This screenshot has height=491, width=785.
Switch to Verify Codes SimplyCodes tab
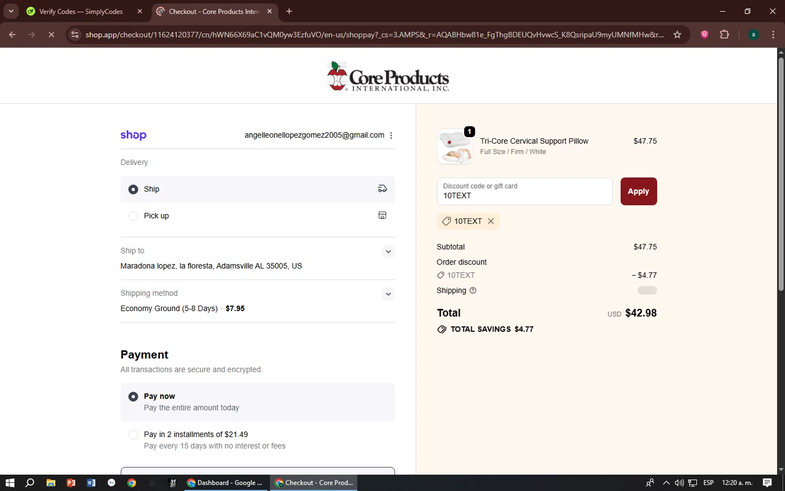(84, 11)
